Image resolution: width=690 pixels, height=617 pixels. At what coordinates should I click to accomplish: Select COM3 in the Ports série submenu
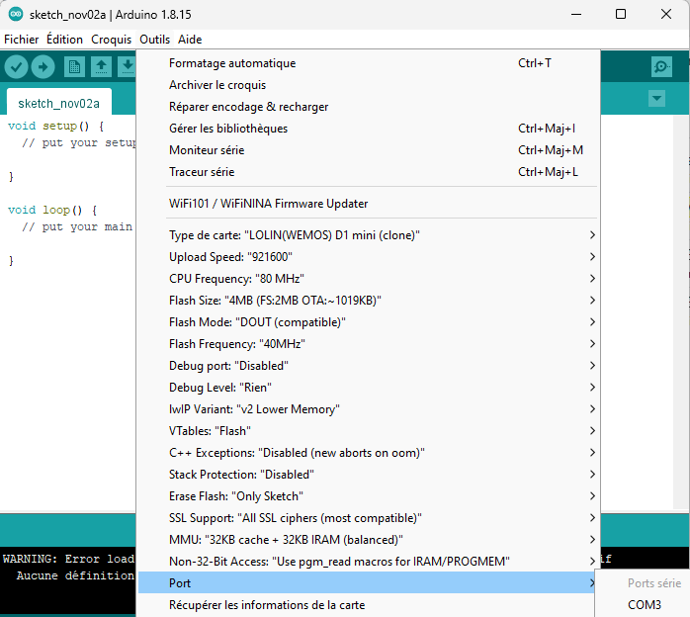[x=644, y=605]
